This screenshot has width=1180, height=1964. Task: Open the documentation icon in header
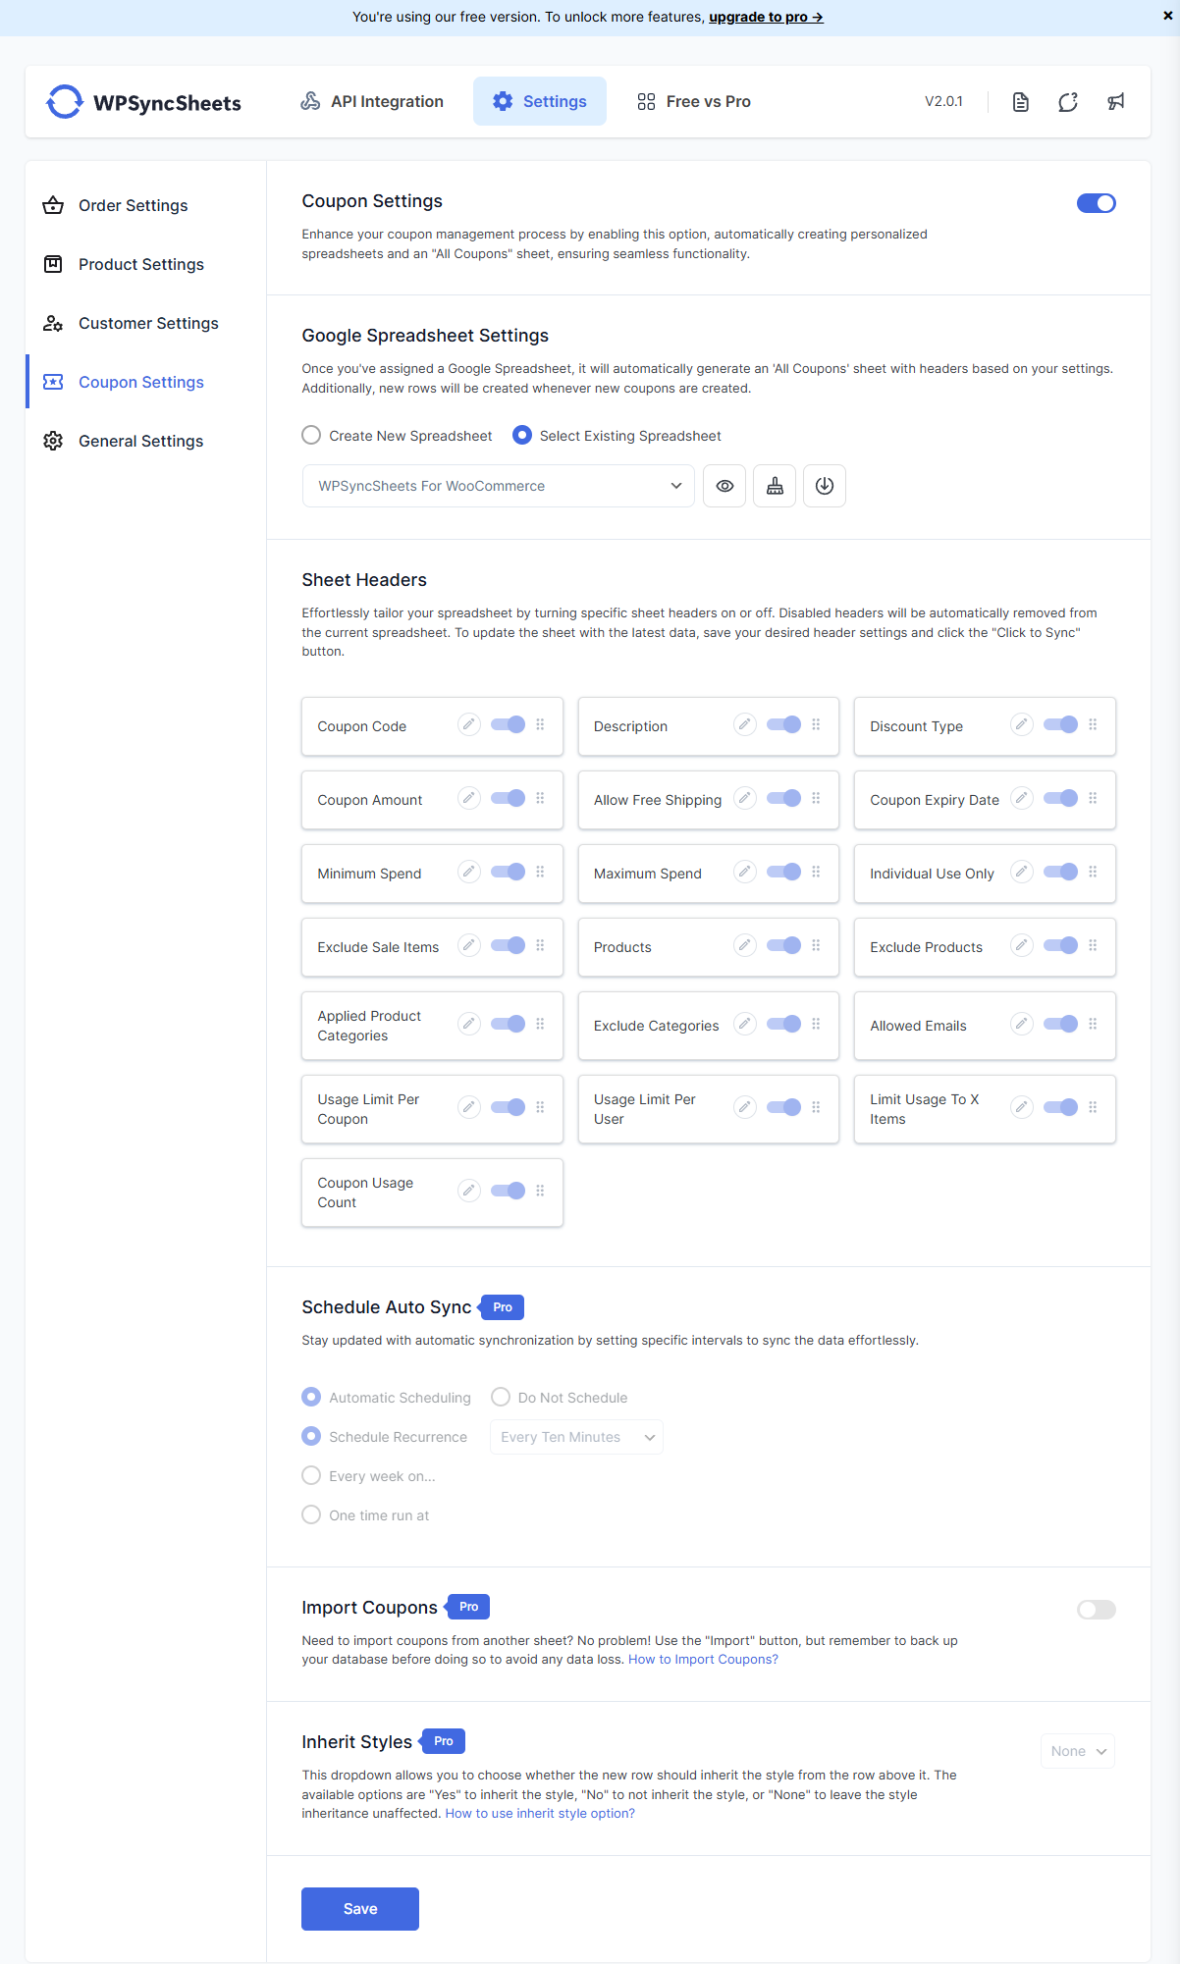(x=1021, y=102)
